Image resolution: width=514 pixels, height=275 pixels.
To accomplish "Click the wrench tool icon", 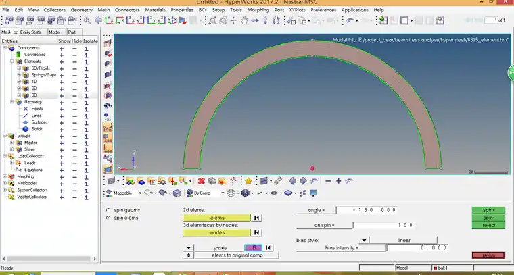I will [x=279, y=180].
